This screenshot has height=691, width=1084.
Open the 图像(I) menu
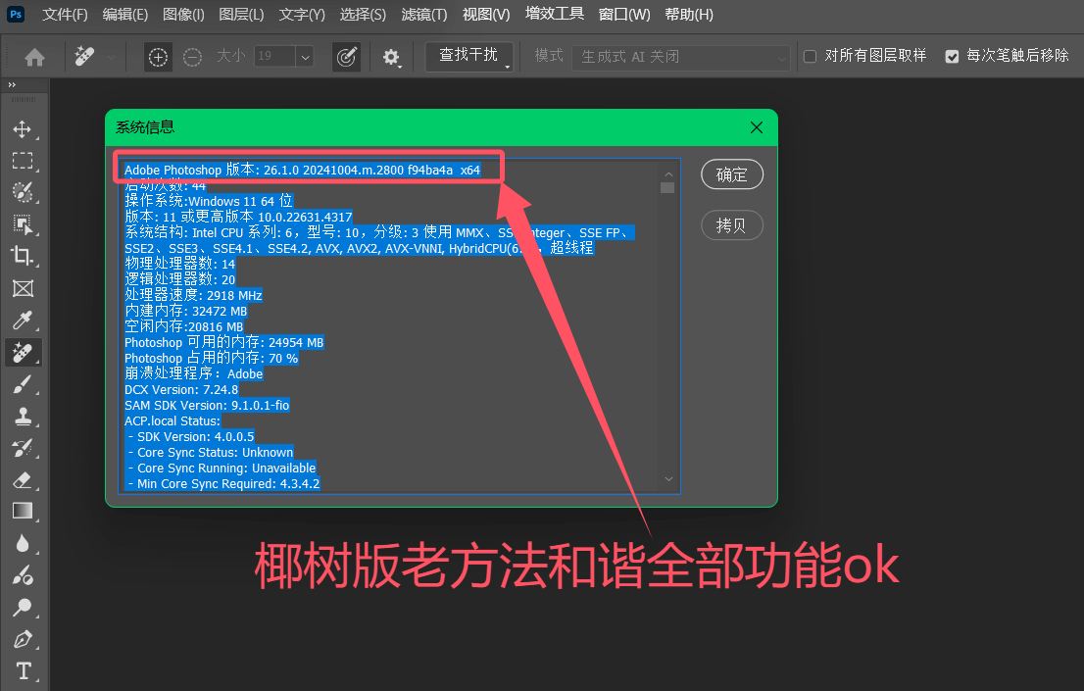(183, 15)
